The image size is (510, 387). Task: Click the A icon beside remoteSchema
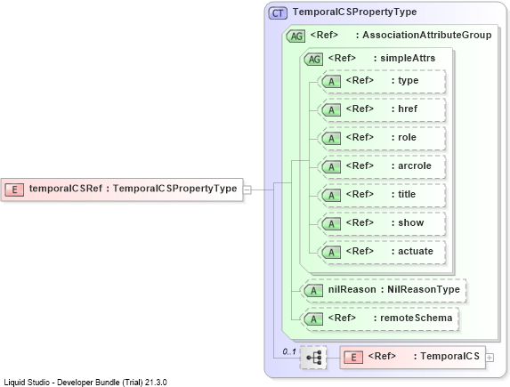(x=313, y=319)
